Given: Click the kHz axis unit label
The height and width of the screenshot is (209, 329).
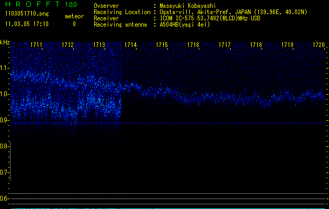Looking at the screenshot, I should point(5,42).
